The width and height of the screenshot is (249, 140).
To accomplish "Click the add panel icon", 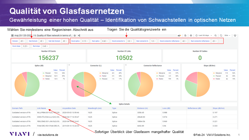I will pos(179,36).
